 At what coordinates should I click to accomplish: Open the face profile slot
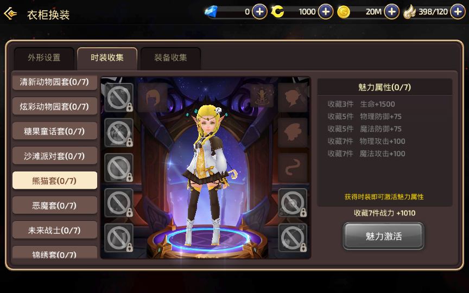(x=293, y=98)
